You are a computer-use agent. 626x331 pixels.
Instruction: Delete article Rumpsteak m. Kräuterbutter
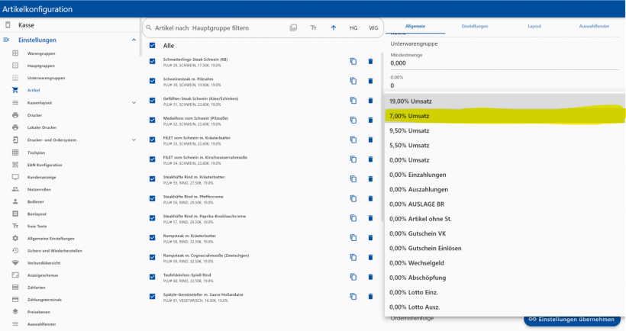point(370,238)
